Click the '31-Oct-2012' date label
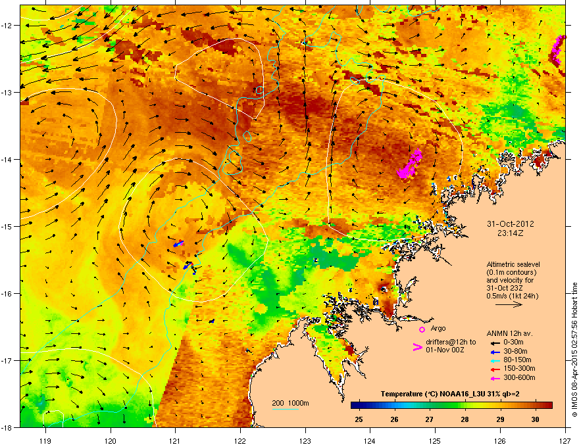Screen dimensions: 579x447 coord(511,224)
